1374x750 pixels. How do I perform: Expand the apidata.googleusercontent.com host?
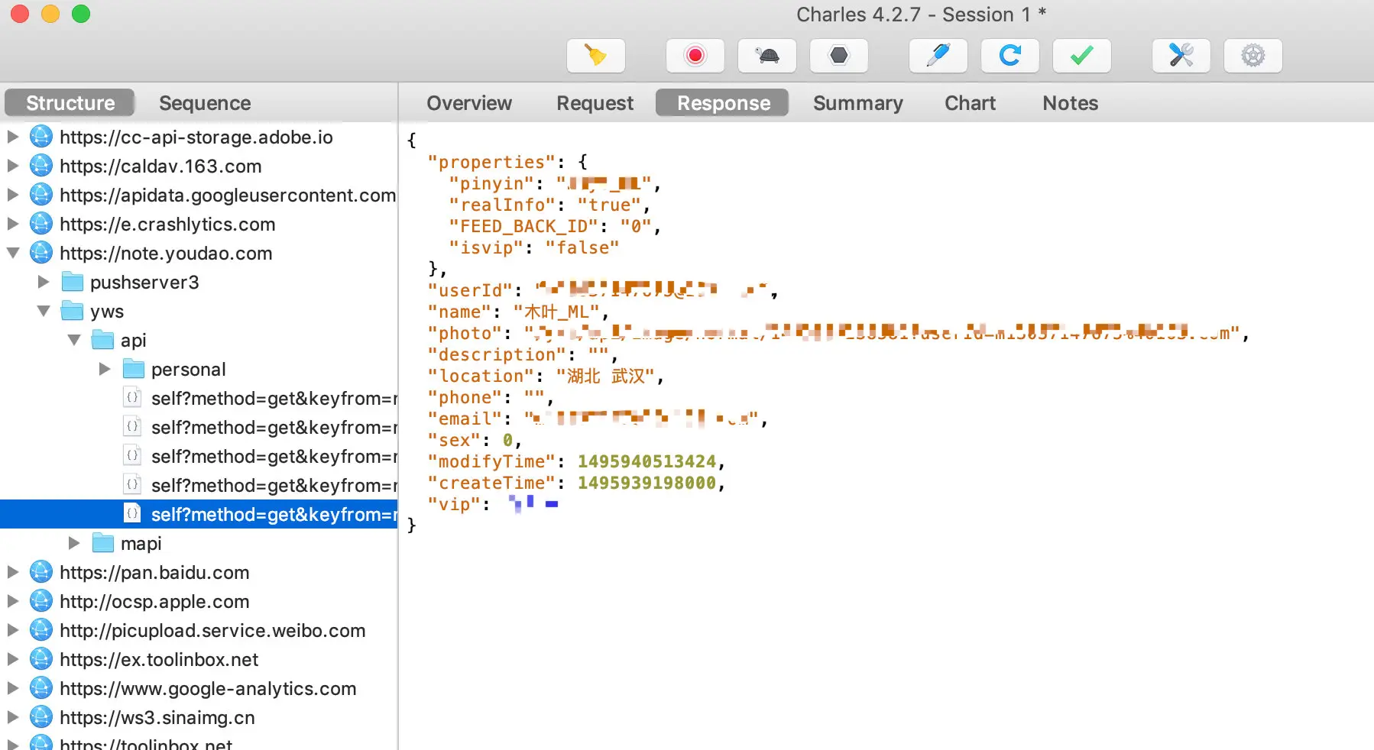click(13, 196)
